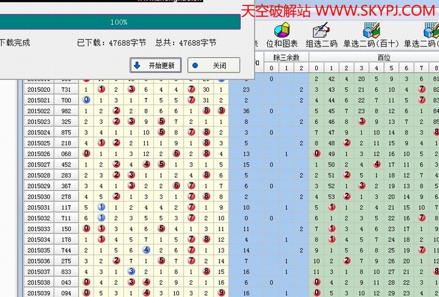Click the blue 0 ball in row 2015021
Viewport: 439px width, 297px height.
[x=86, y=100]
